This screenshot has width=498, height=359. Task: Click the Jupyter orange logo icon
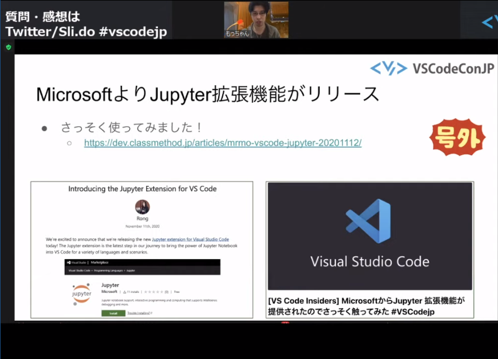coord(81,294)
